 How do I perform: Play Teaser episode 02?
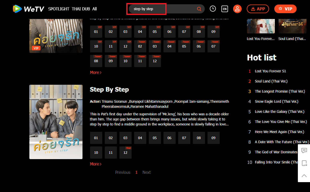[x=140, y=46]
